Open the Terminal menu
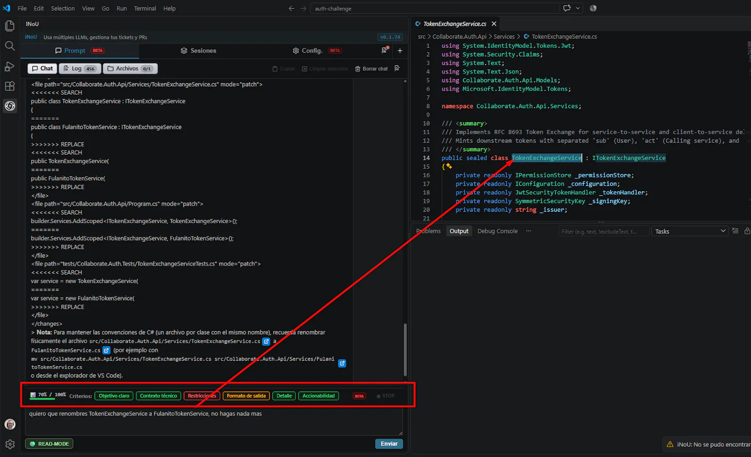This screenshot has width=751, height=457. pyautogui.click(x=145, y=8)
